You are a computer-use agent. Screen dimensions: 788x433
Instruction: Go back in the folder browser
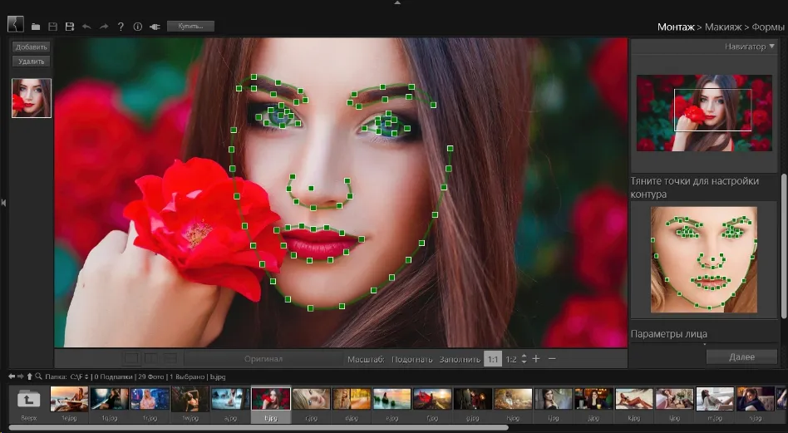pos(12,376)
